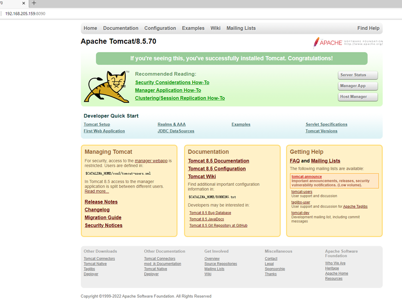Open a new browser tab
The width and height of the screenshot is (402, 303).
tap(34, 3)
